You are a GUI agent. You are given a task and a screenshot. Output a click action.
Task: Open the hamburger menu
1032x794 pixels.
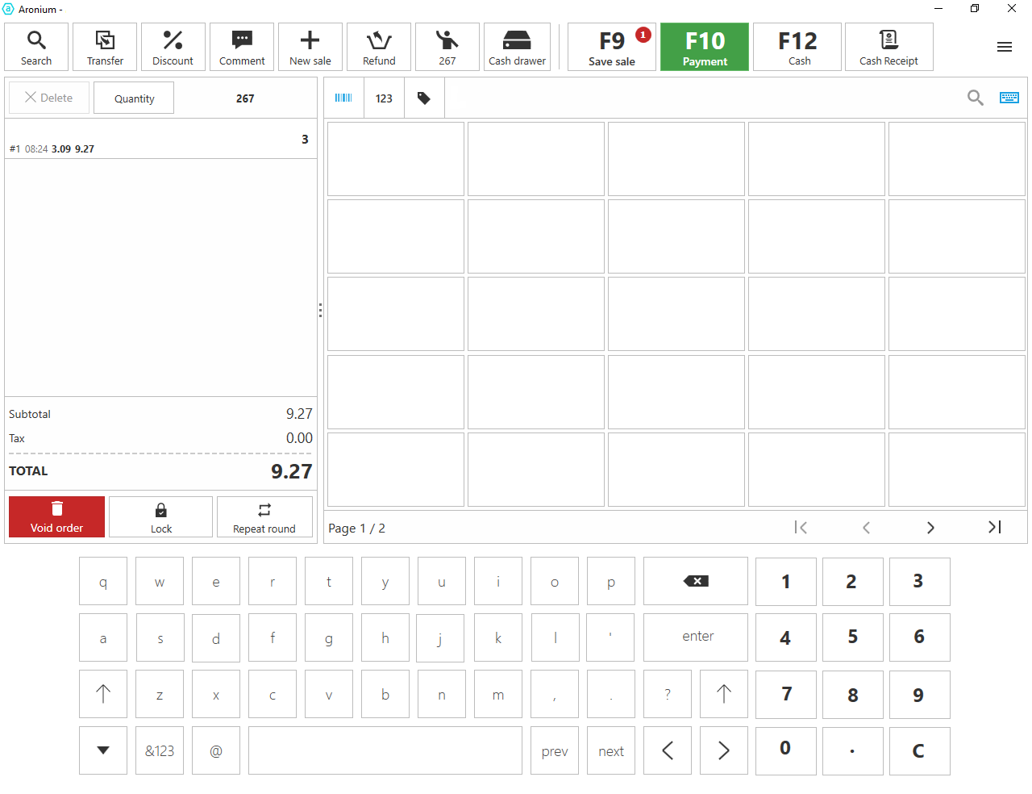1004,47
